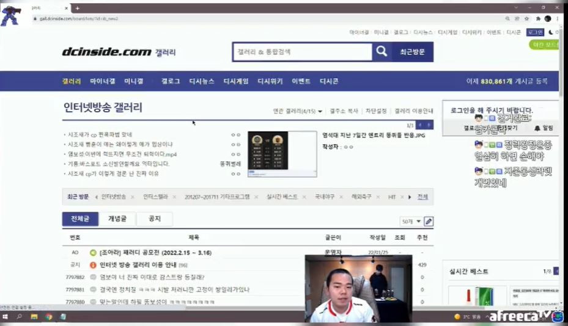
Task: Open 이벤트 in the blue navigation bar
Action: tap(301, 81)
